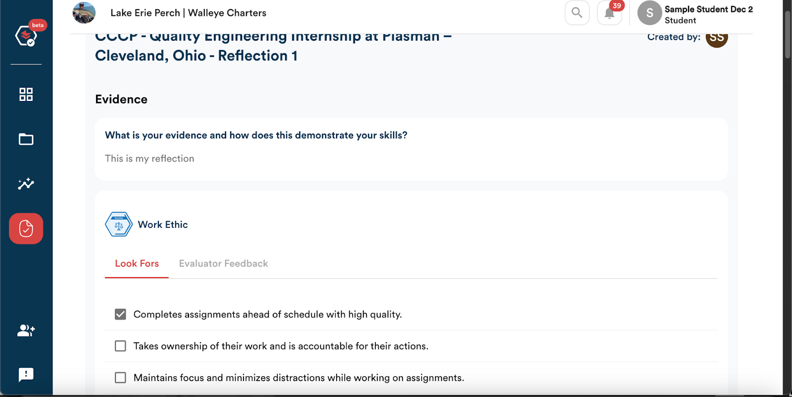
Task: Open the feedback chat bubble icon
Action: 26,375
